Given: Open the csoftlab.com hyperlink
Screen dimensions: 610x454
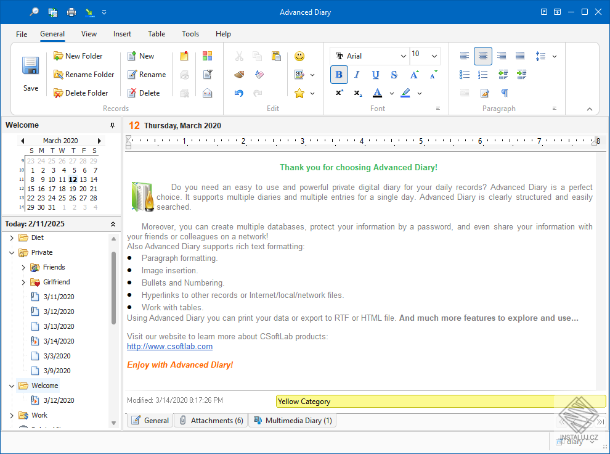Looking at the screenshot, I should [169, 347].
